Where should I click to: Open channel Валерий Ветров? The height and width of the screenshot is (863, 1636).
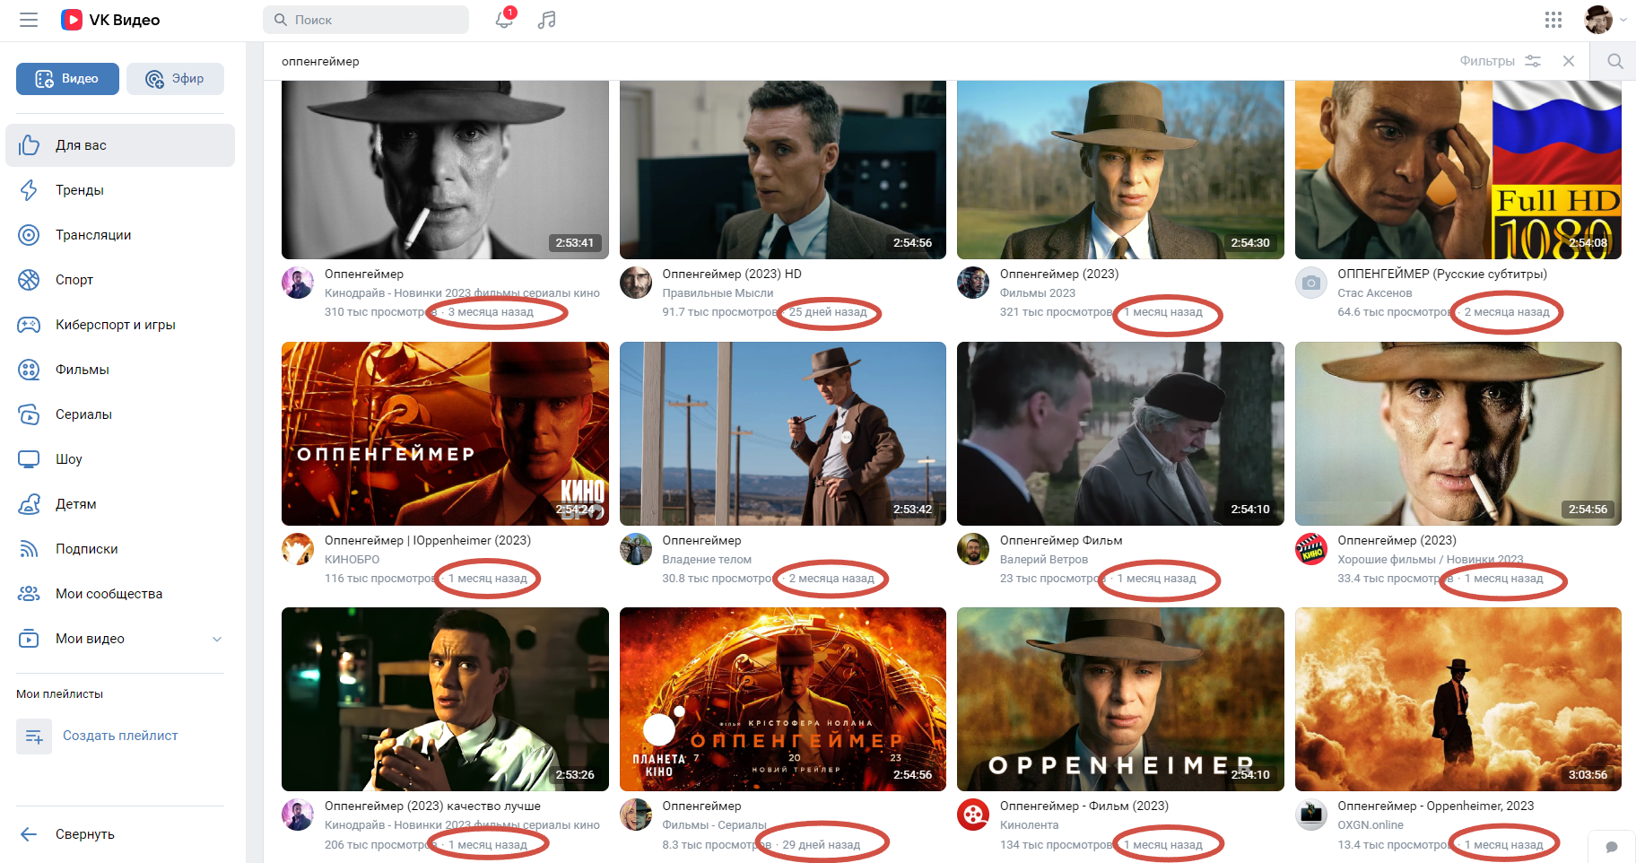(1044, 559)
